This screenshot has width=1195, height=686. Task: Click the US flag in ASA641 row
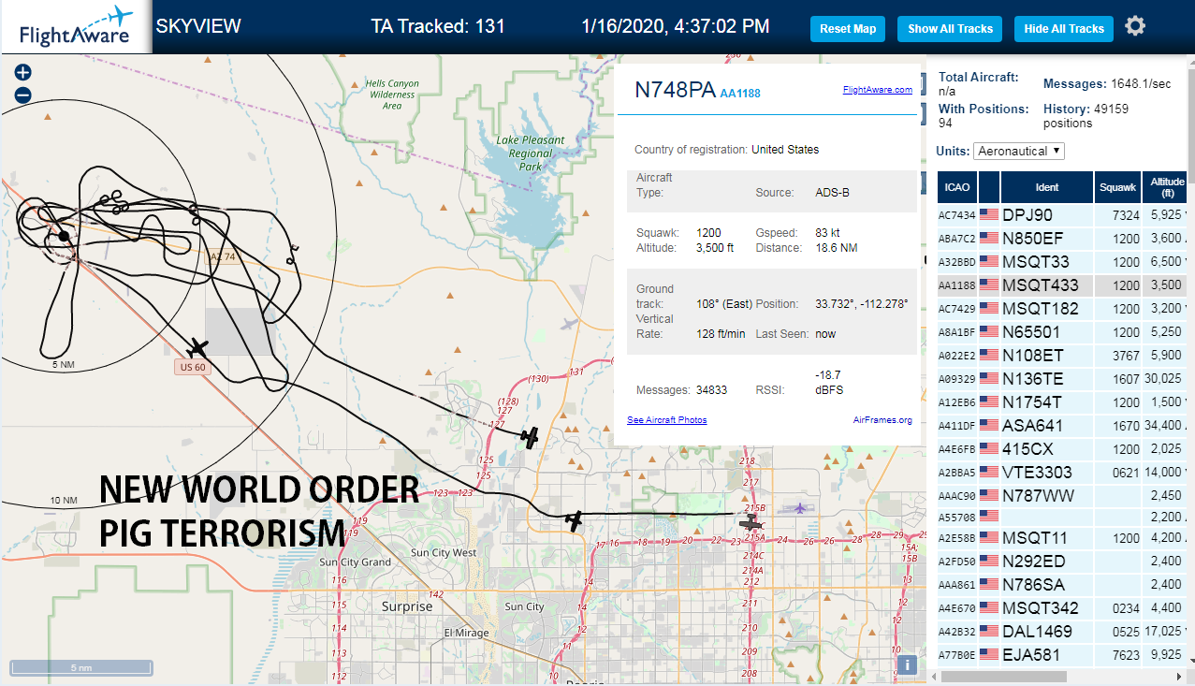(989, 425)
